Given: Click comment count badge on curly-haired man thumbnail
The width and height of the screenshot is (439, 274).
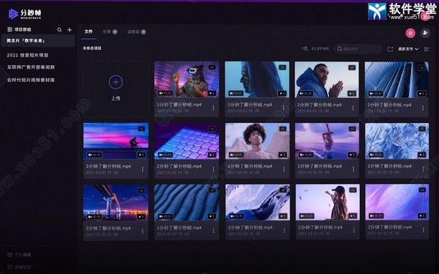Looking at the screenshot, I should (x=282, y=155).
